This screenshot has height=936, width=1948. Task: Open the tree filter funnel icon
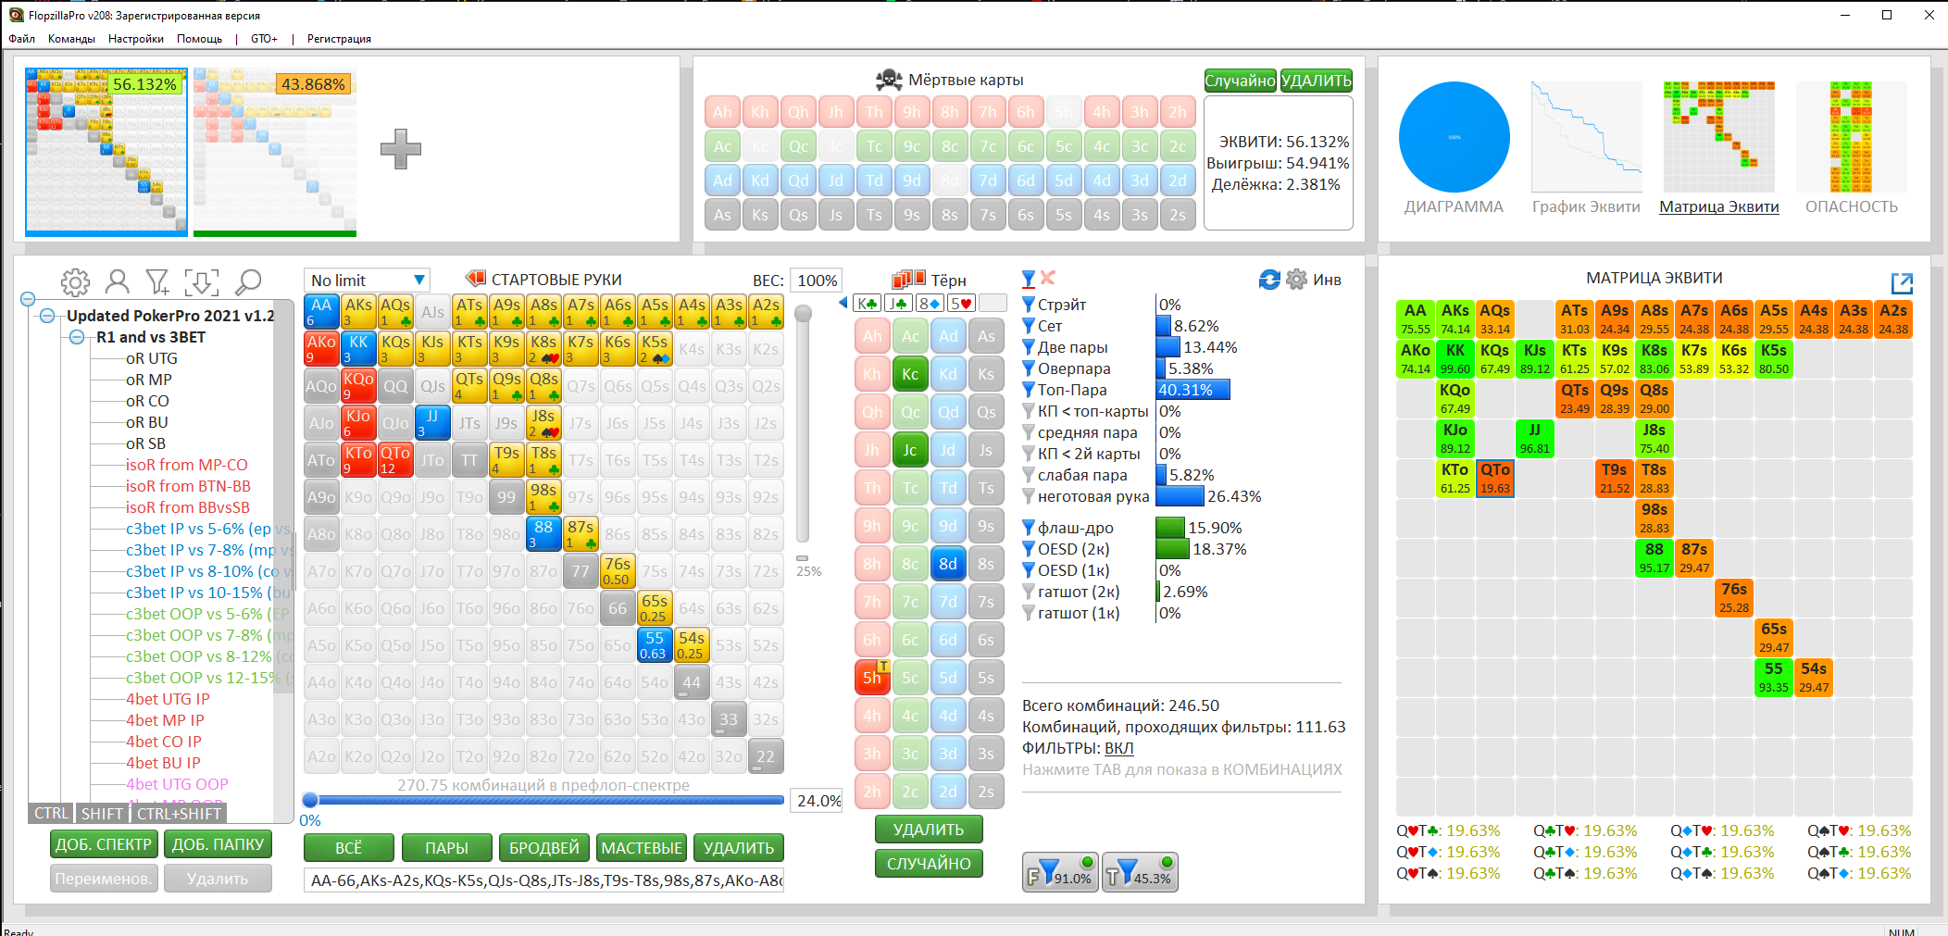[157, 281]
